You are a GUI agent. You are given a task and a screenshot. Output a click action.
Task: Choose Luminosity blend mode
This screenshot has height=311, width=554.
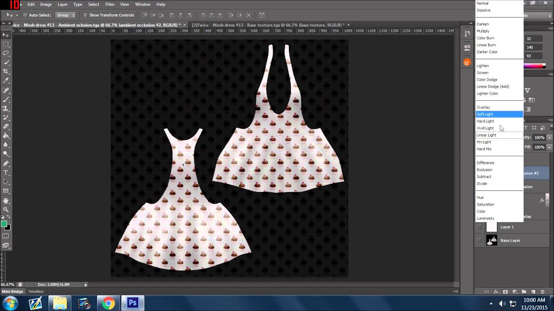pyautogui.click(x=499, y=218)
